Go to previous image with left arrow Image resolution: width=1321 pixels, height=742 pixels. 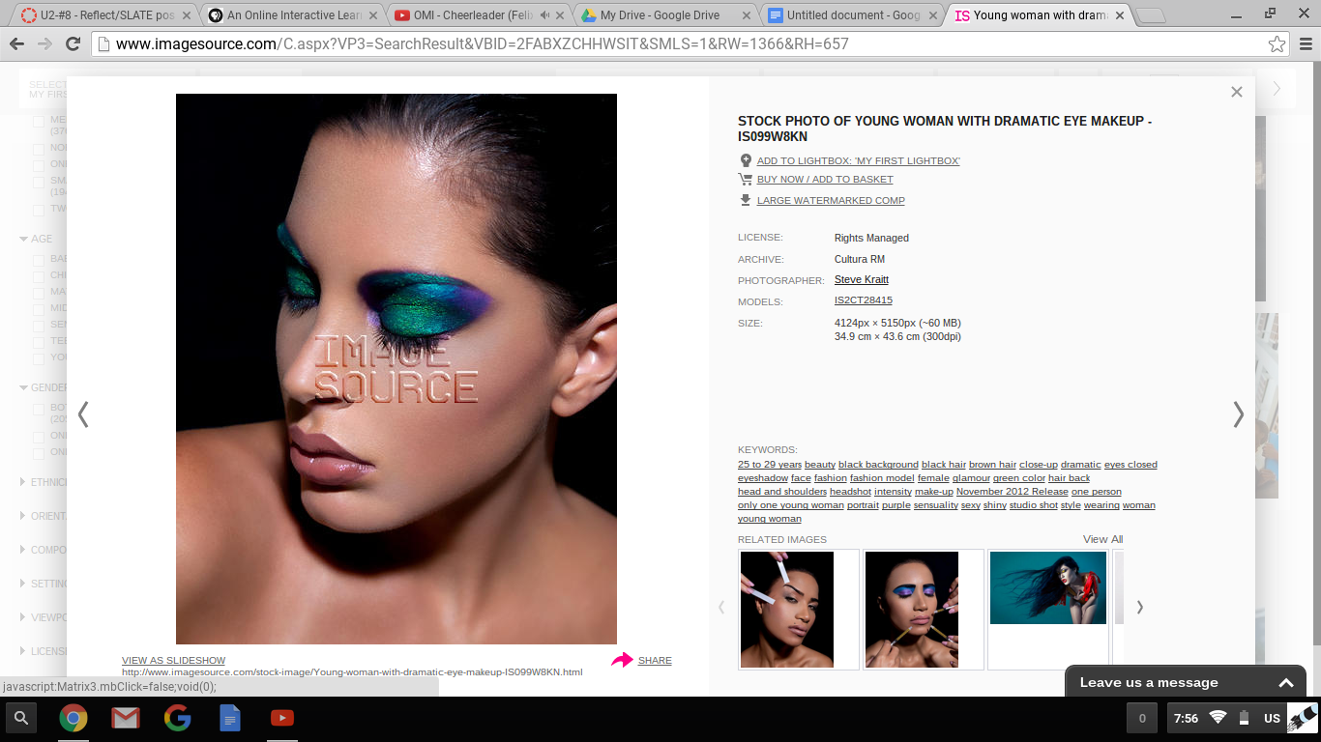83,414
